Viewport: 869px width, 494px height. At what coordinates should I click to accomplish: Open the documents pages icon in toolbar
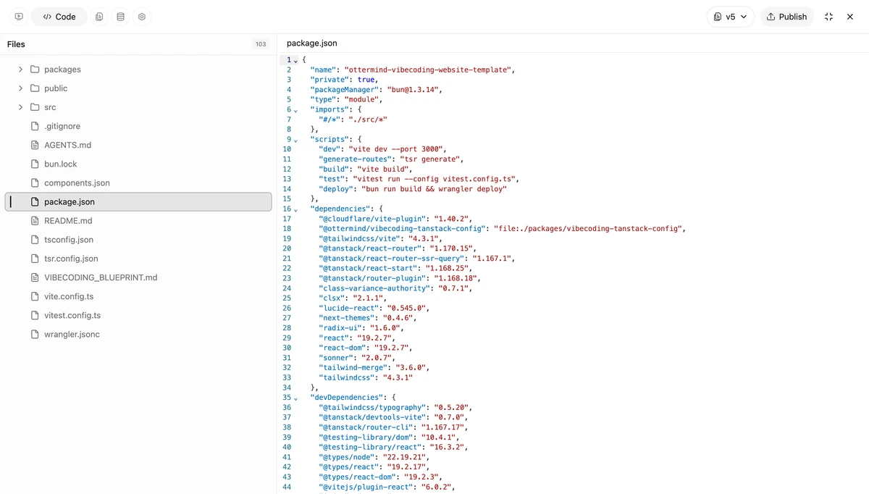(x=99, y=17)
